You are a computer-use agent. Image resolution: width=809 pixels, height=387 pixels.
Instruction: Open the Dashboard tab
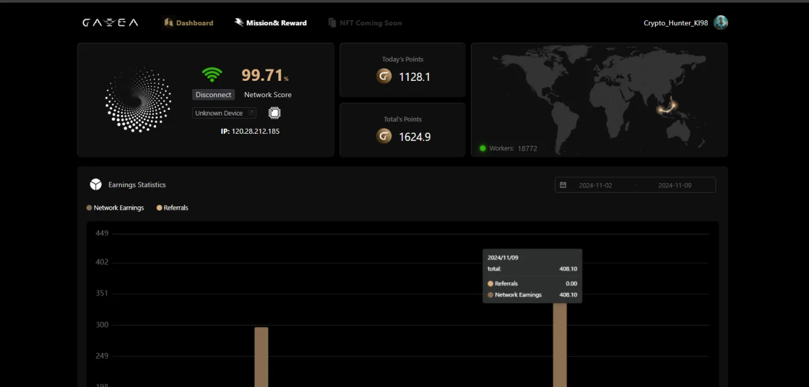pyautogui.click(x=188, y=23)
